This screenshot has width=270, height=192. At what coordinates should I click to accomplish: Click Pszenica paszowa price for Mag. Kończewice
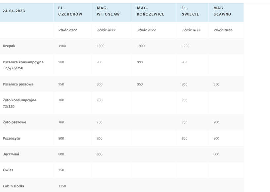coord(140,84)
